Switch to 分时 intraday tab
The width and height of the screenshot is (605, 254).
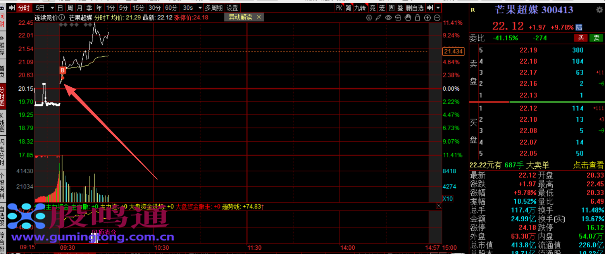click(x=24, y=8)
